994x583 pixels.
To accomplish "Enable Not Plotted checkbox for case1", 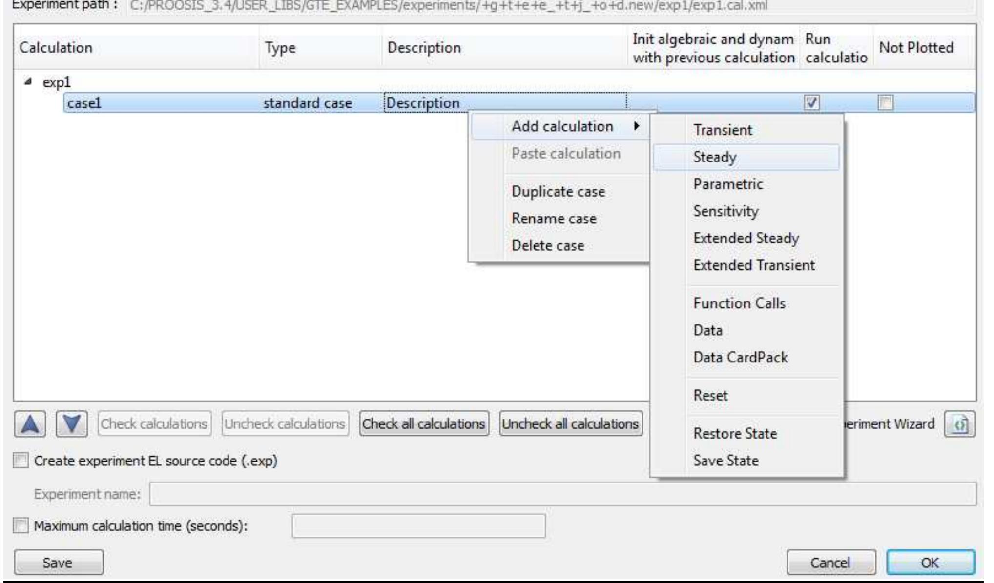I will [885, 103].
